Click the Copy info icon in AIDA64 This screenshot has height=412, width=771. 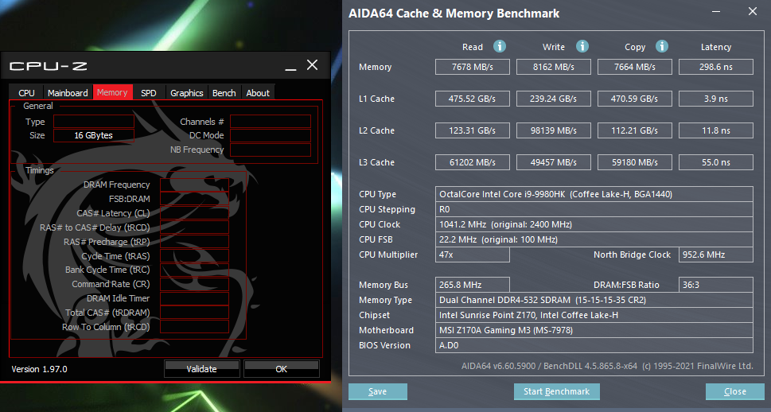click(x=662, y=46)
